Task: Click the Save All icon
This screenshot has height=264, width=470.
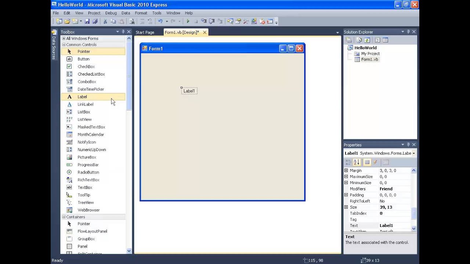Action: tap(95, 21)
